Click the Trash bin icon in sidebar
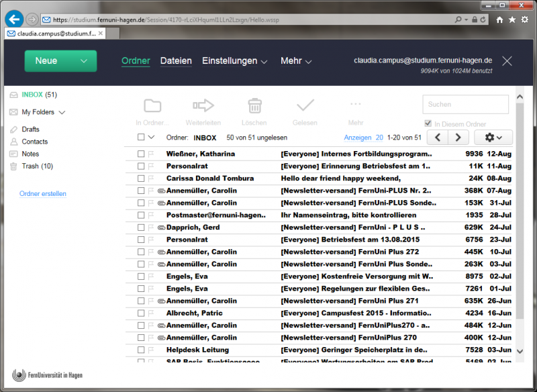The image size is (537, 392). coord(13,166)
